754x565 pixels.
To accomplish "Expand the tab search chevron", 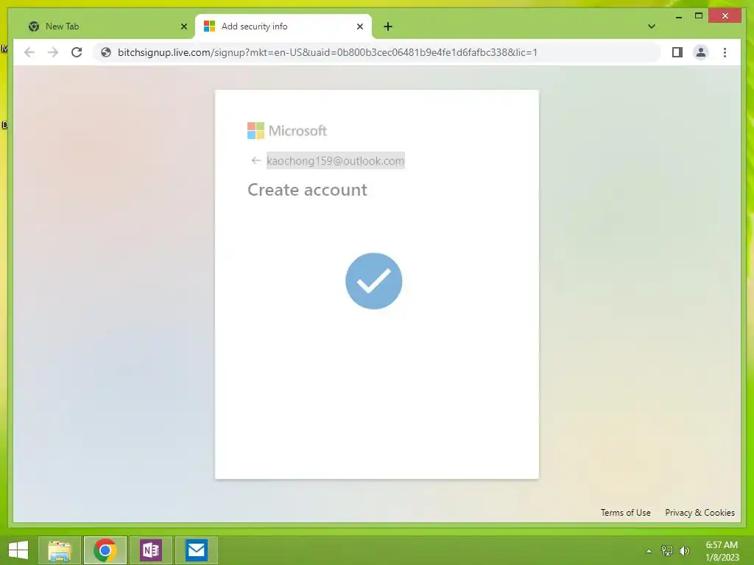I will 651,26.
